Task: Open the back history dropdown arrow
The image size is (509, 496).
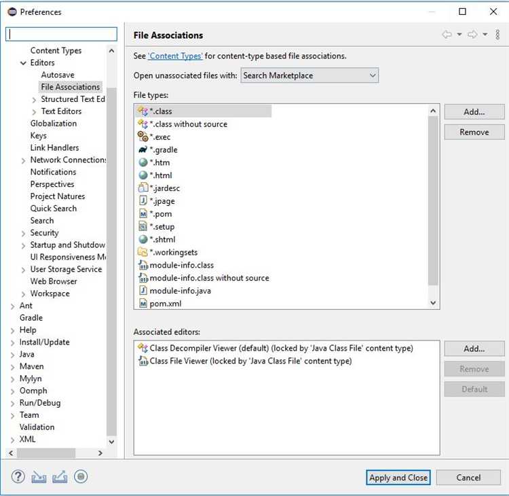Action: pyautogui.click(x=459, y=35)
